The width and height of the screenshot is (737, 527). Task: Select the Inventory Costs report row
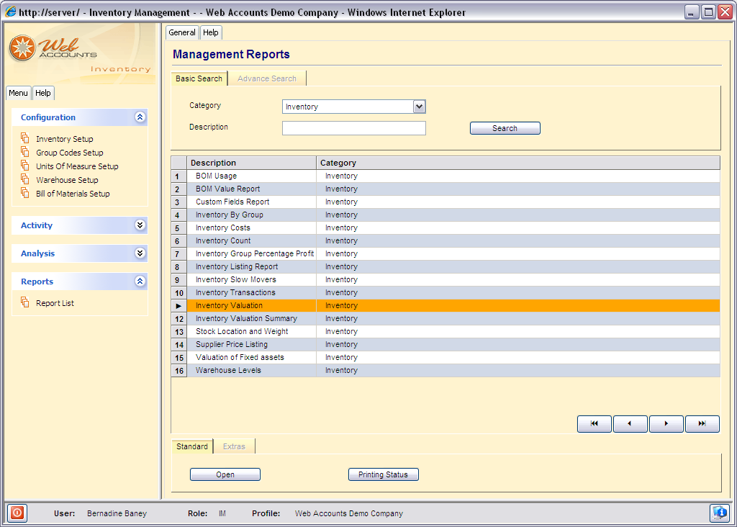pyautogui.click(x=223, y=228)
